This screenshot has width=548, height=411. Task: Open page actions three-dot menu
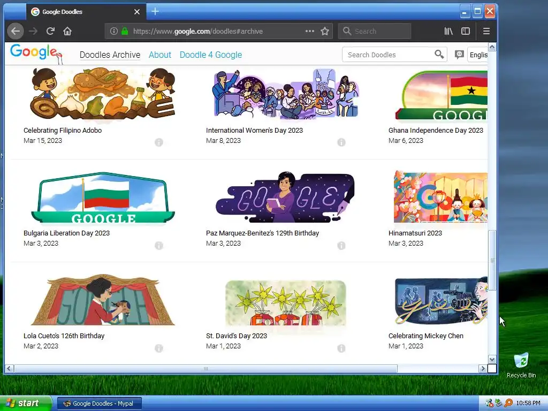coord(310,31)
